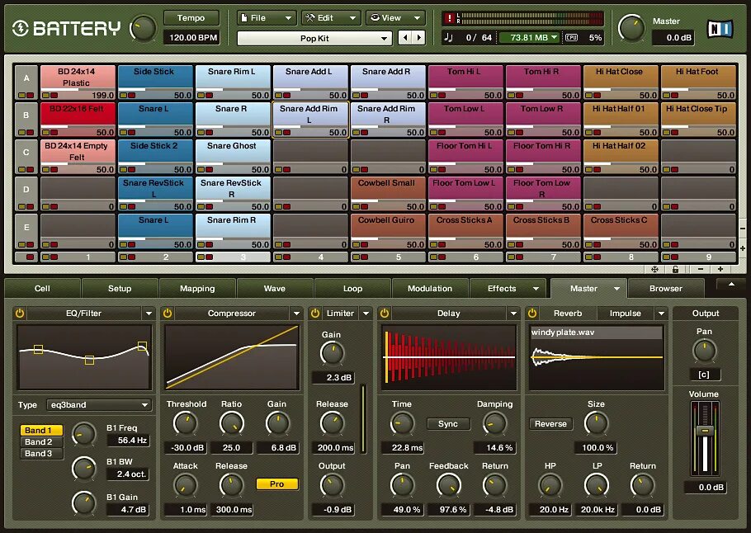The width and height of the screenshot is (751, 533).
Task: Click the snowflake freeze icon below grid
Action: coord(654,269)
